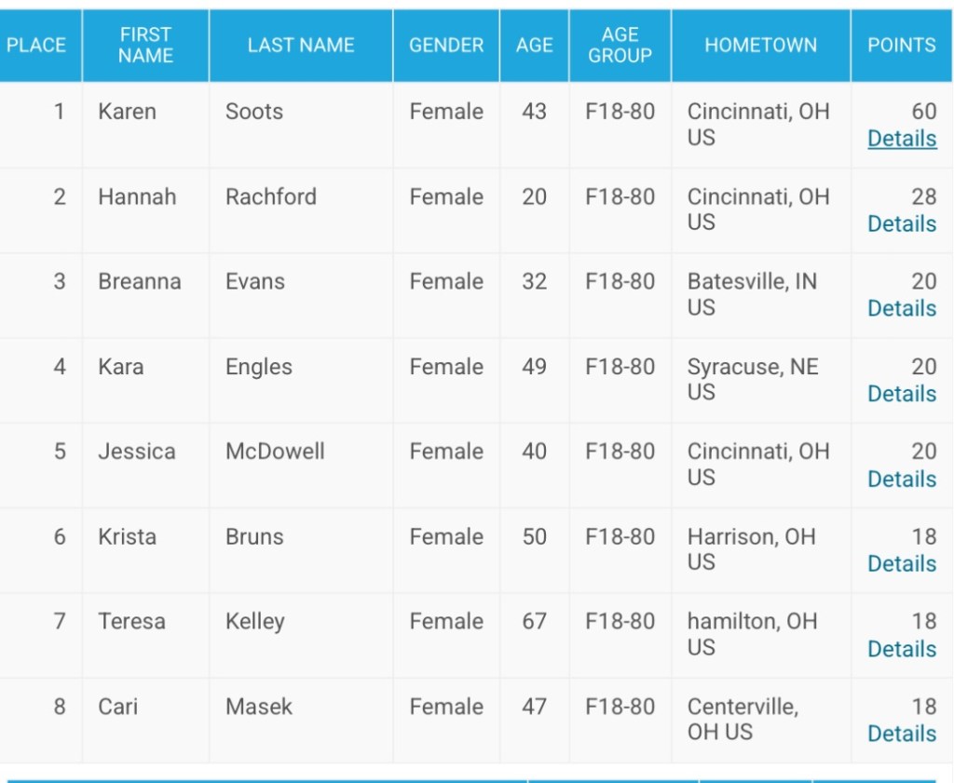
Task: Show Details for Teresa Kelley
Action: (x=901, y=649)
